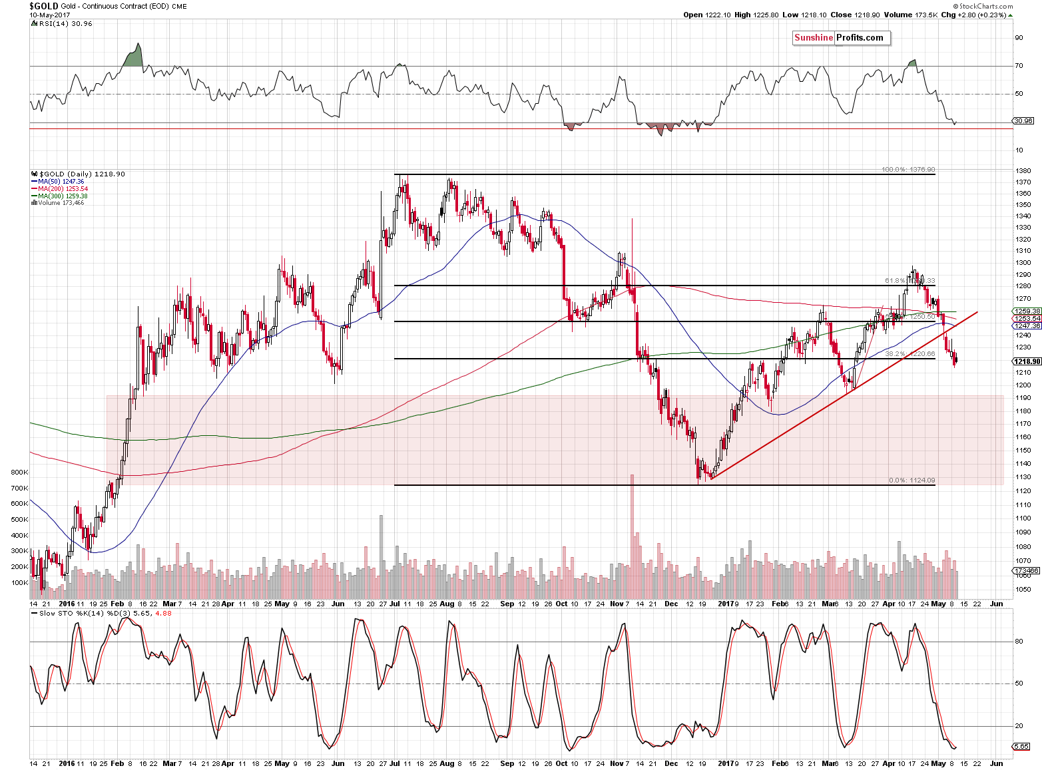Click the volume bars icon in legend
The image size is (1042, 770).
click(34, 203)
